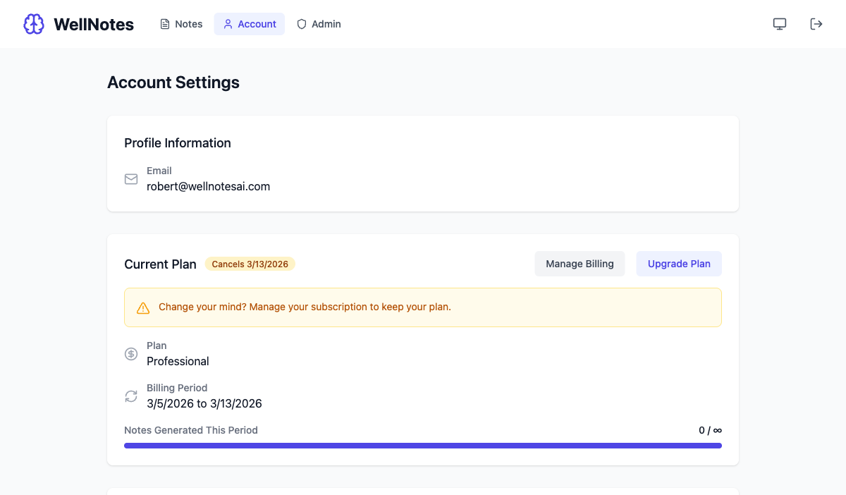Click the Notes Generated progress bar

(423, 445)
